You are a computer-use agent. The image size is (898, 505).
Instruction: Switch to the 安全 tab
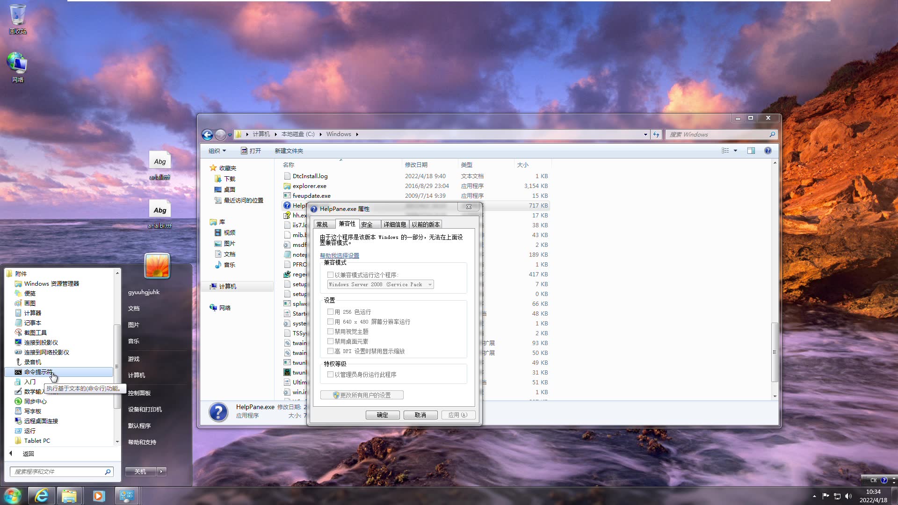[x=368, y=224]
